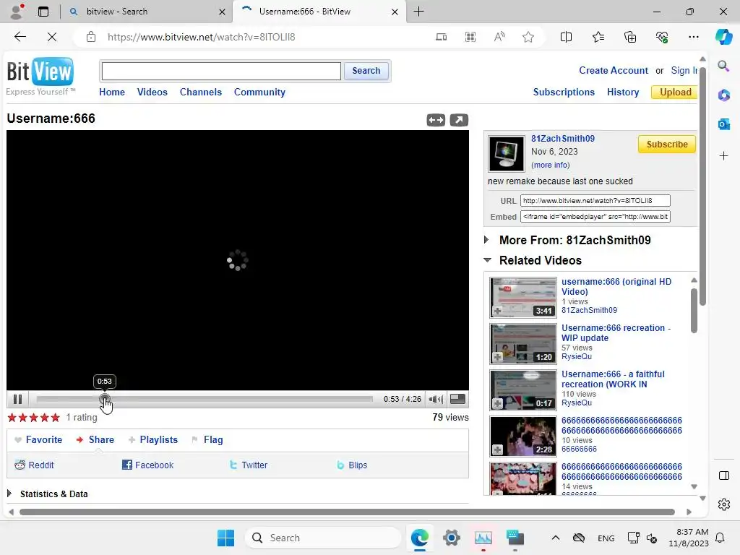Share video on Facebook
740x555 pixels.
[x=147, y=465]
